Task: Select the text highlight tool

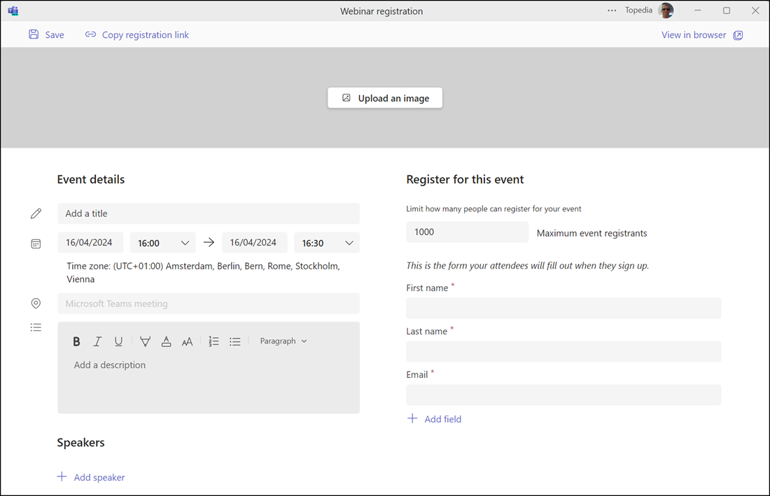Action: [x=145, y=341]
